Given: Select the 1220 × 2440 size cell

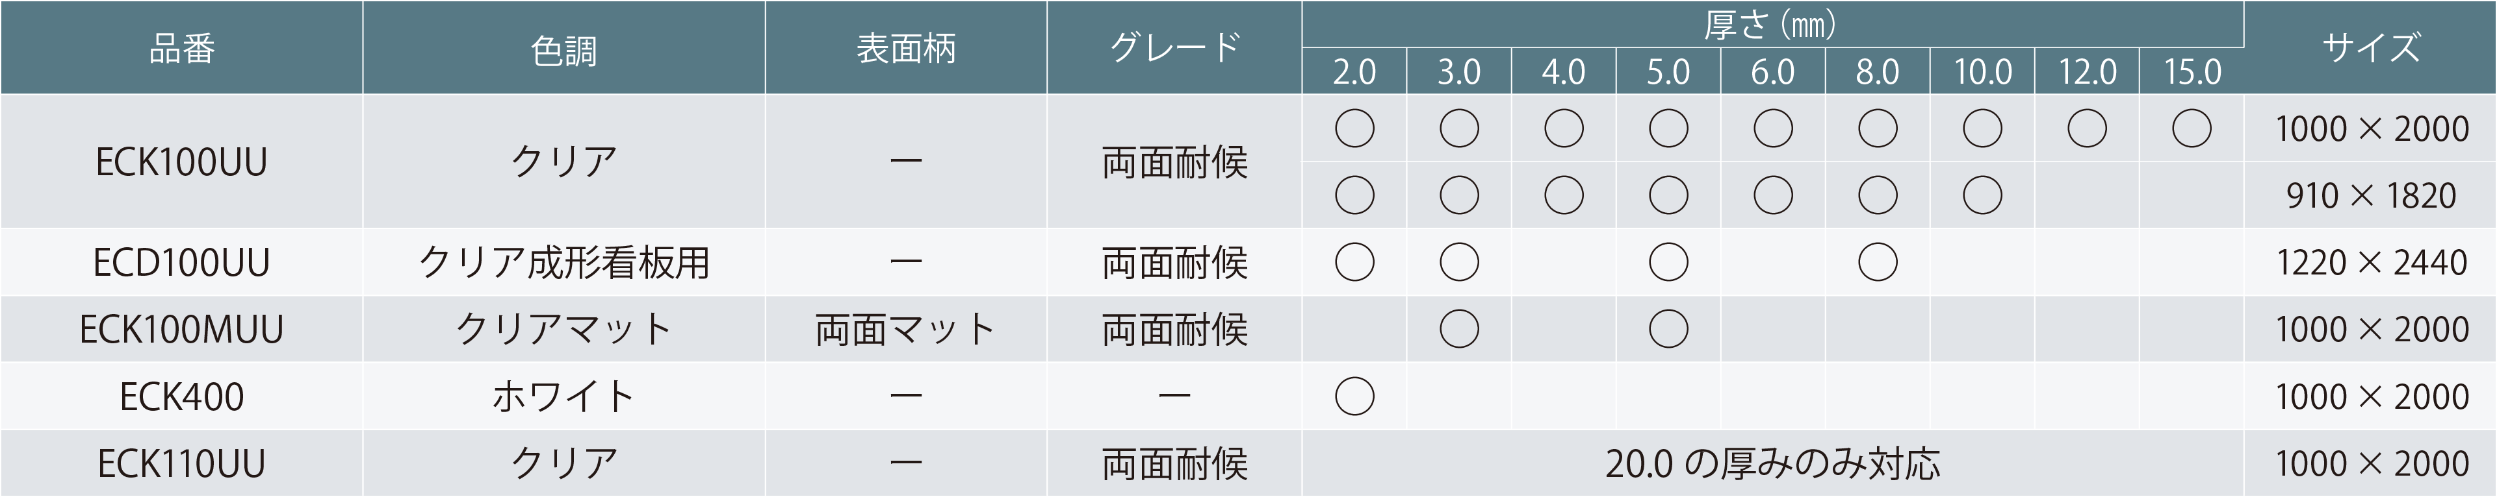Looking at the screenshot, I should (x=2370, y=262).
